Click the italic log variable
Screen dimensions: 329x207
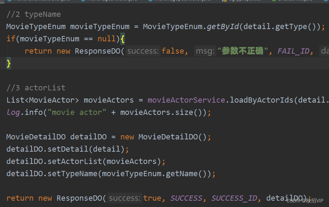pyautogui.click(x=13, y=112)
